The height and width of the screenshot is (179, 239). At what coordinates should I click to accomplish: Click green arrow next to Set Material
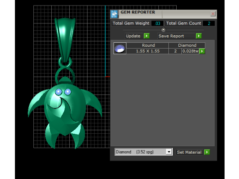point(207,152)
